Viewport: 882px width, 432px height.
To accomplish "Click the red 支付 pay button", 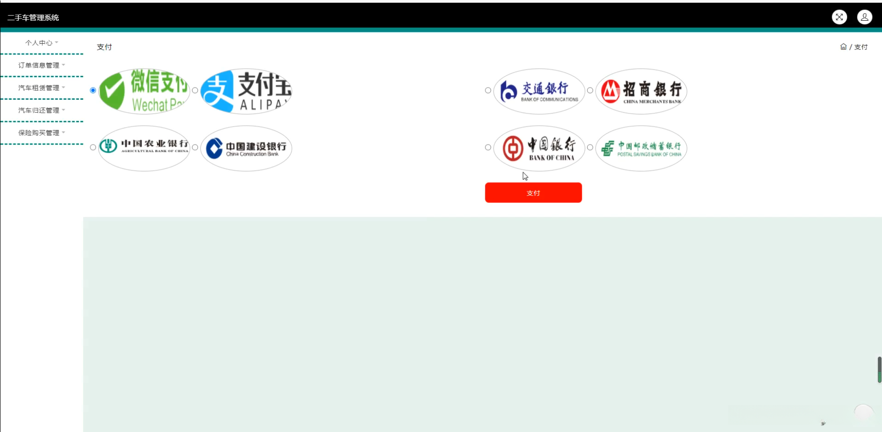I will tap(533, 192).
